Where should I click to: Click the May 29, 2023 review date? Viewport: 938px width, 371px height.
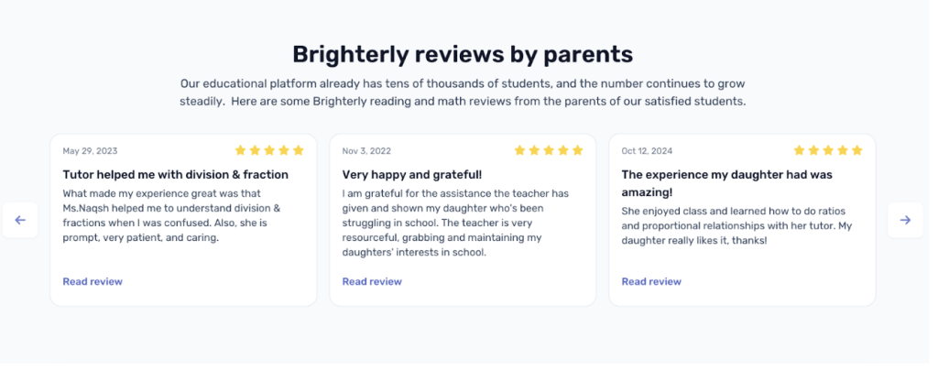tap(90, 151)
